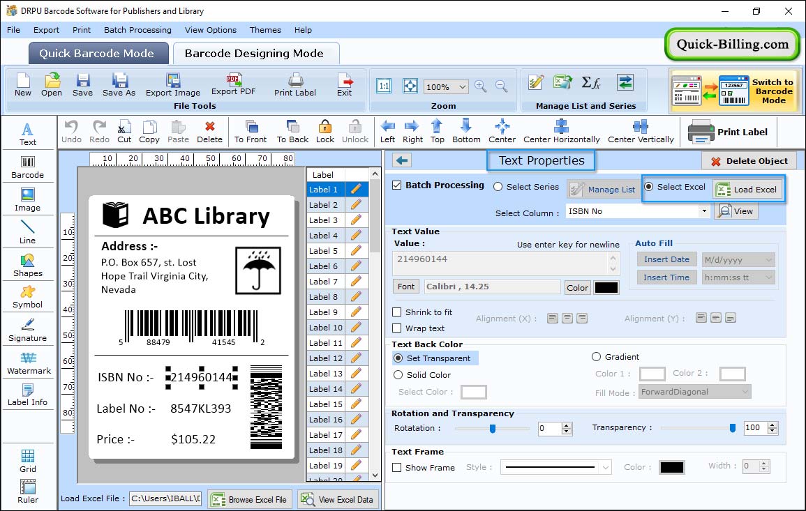
Task: Select the Text tool in sidebar
Action: click(28, 135)
